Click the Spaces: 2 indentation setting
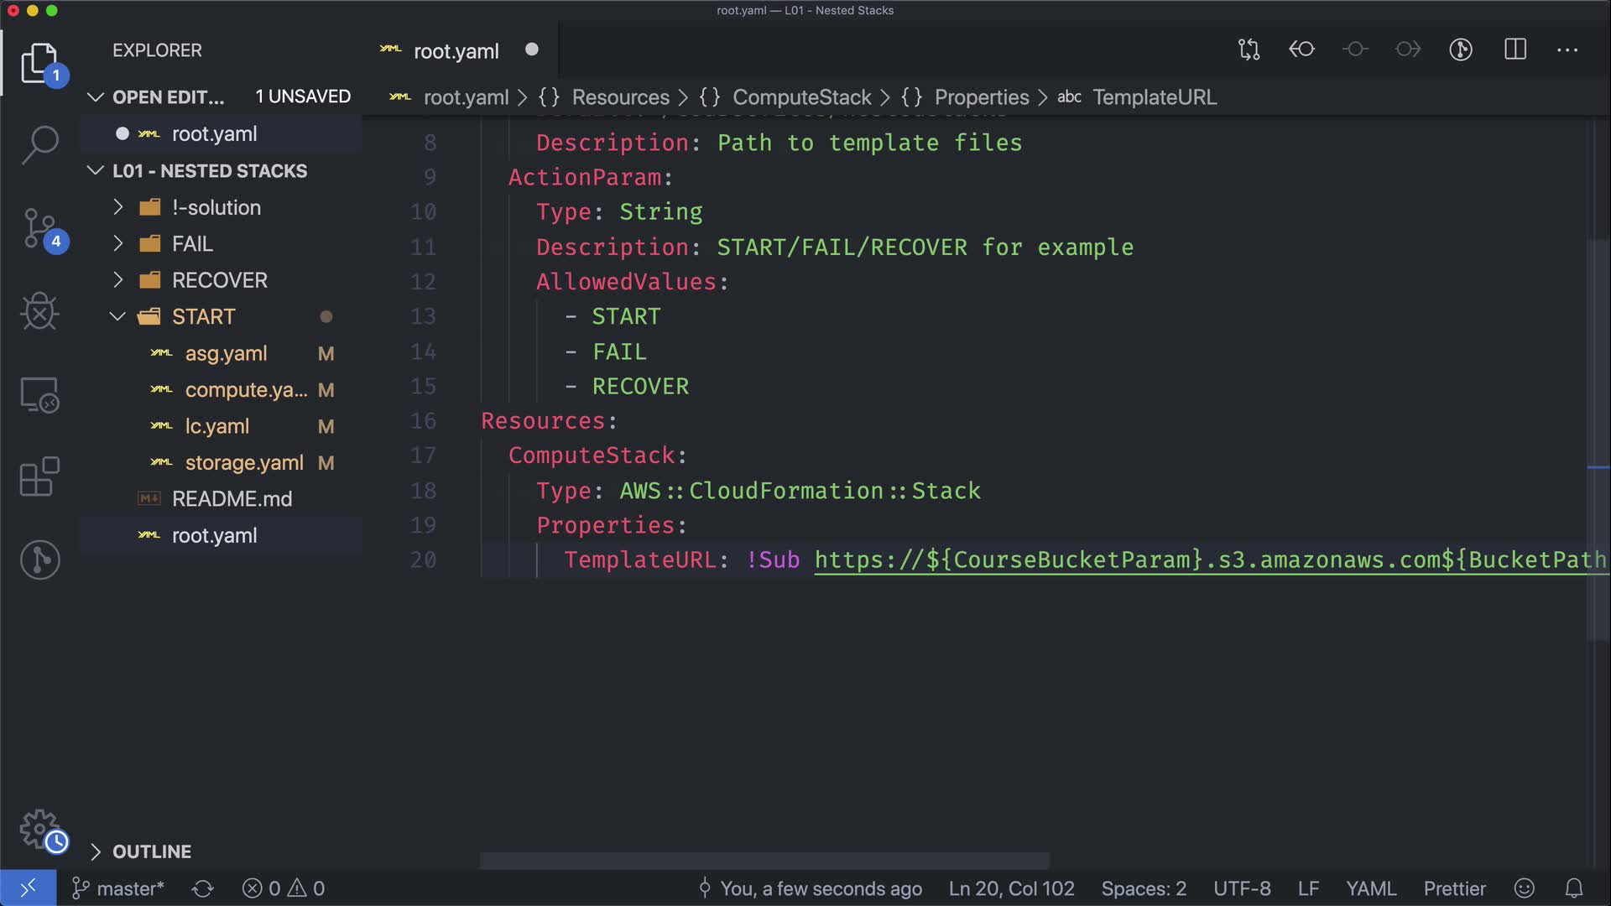This screenshot has width=1611, height=906. 1143,888
